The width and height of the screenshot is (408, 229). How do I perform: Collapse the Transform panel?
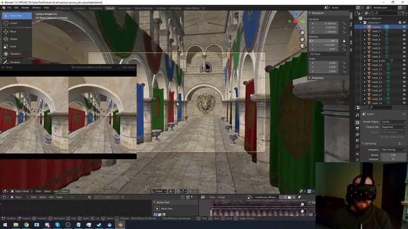click(x=310, y=13)
